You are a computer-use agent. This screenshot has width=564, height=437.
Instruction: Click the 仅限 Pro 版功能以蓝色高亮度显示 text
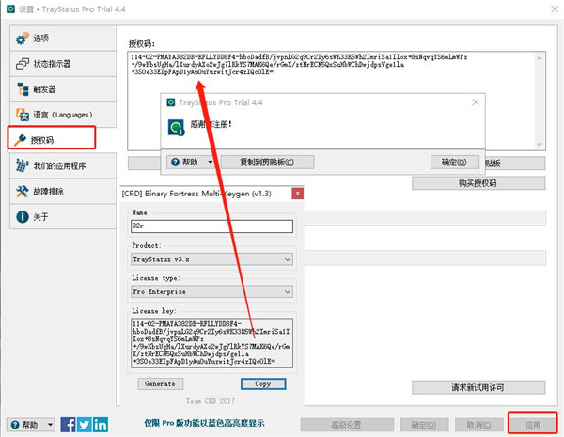204,423
